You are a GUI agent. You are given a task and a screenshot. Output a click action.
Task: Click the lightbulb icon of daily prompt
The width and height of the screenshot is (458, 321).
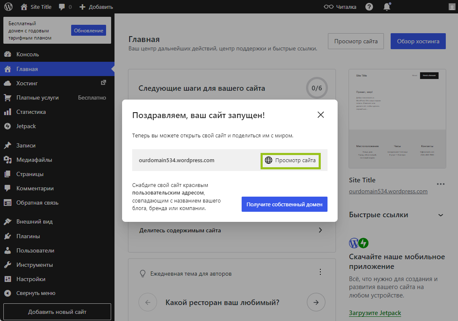[x=143, y=274]
